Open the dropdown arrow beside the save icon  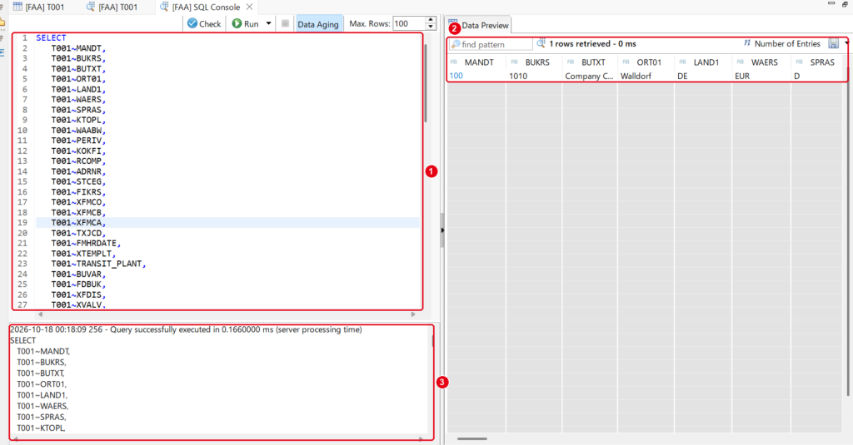(846, 43)
